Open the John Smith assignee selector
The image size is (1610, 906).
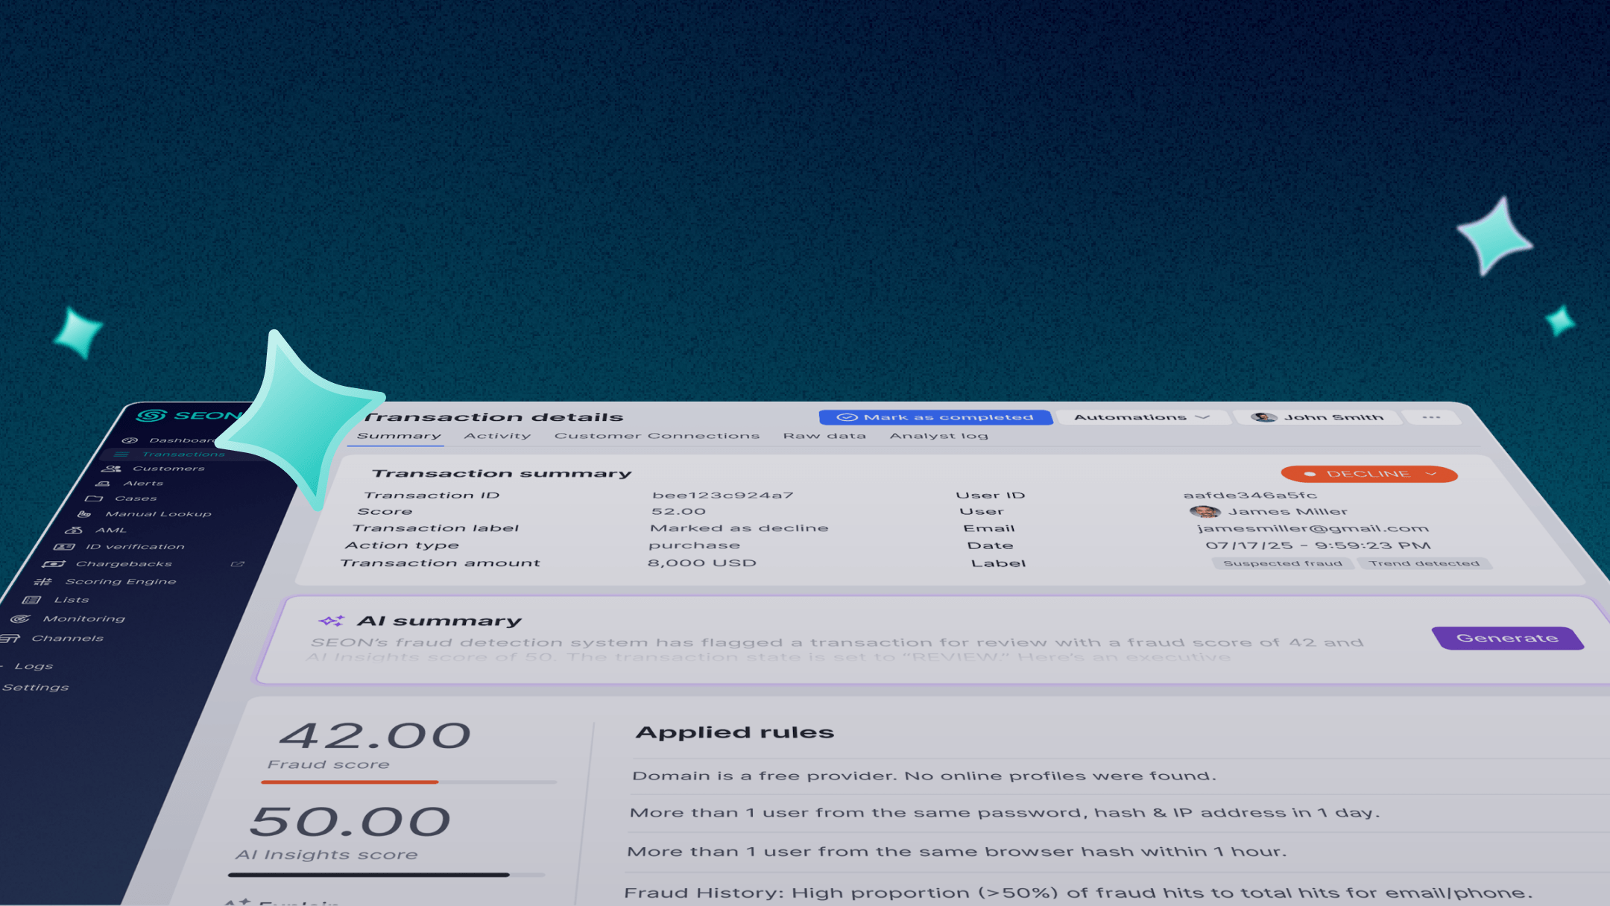tap(1318, 417)
